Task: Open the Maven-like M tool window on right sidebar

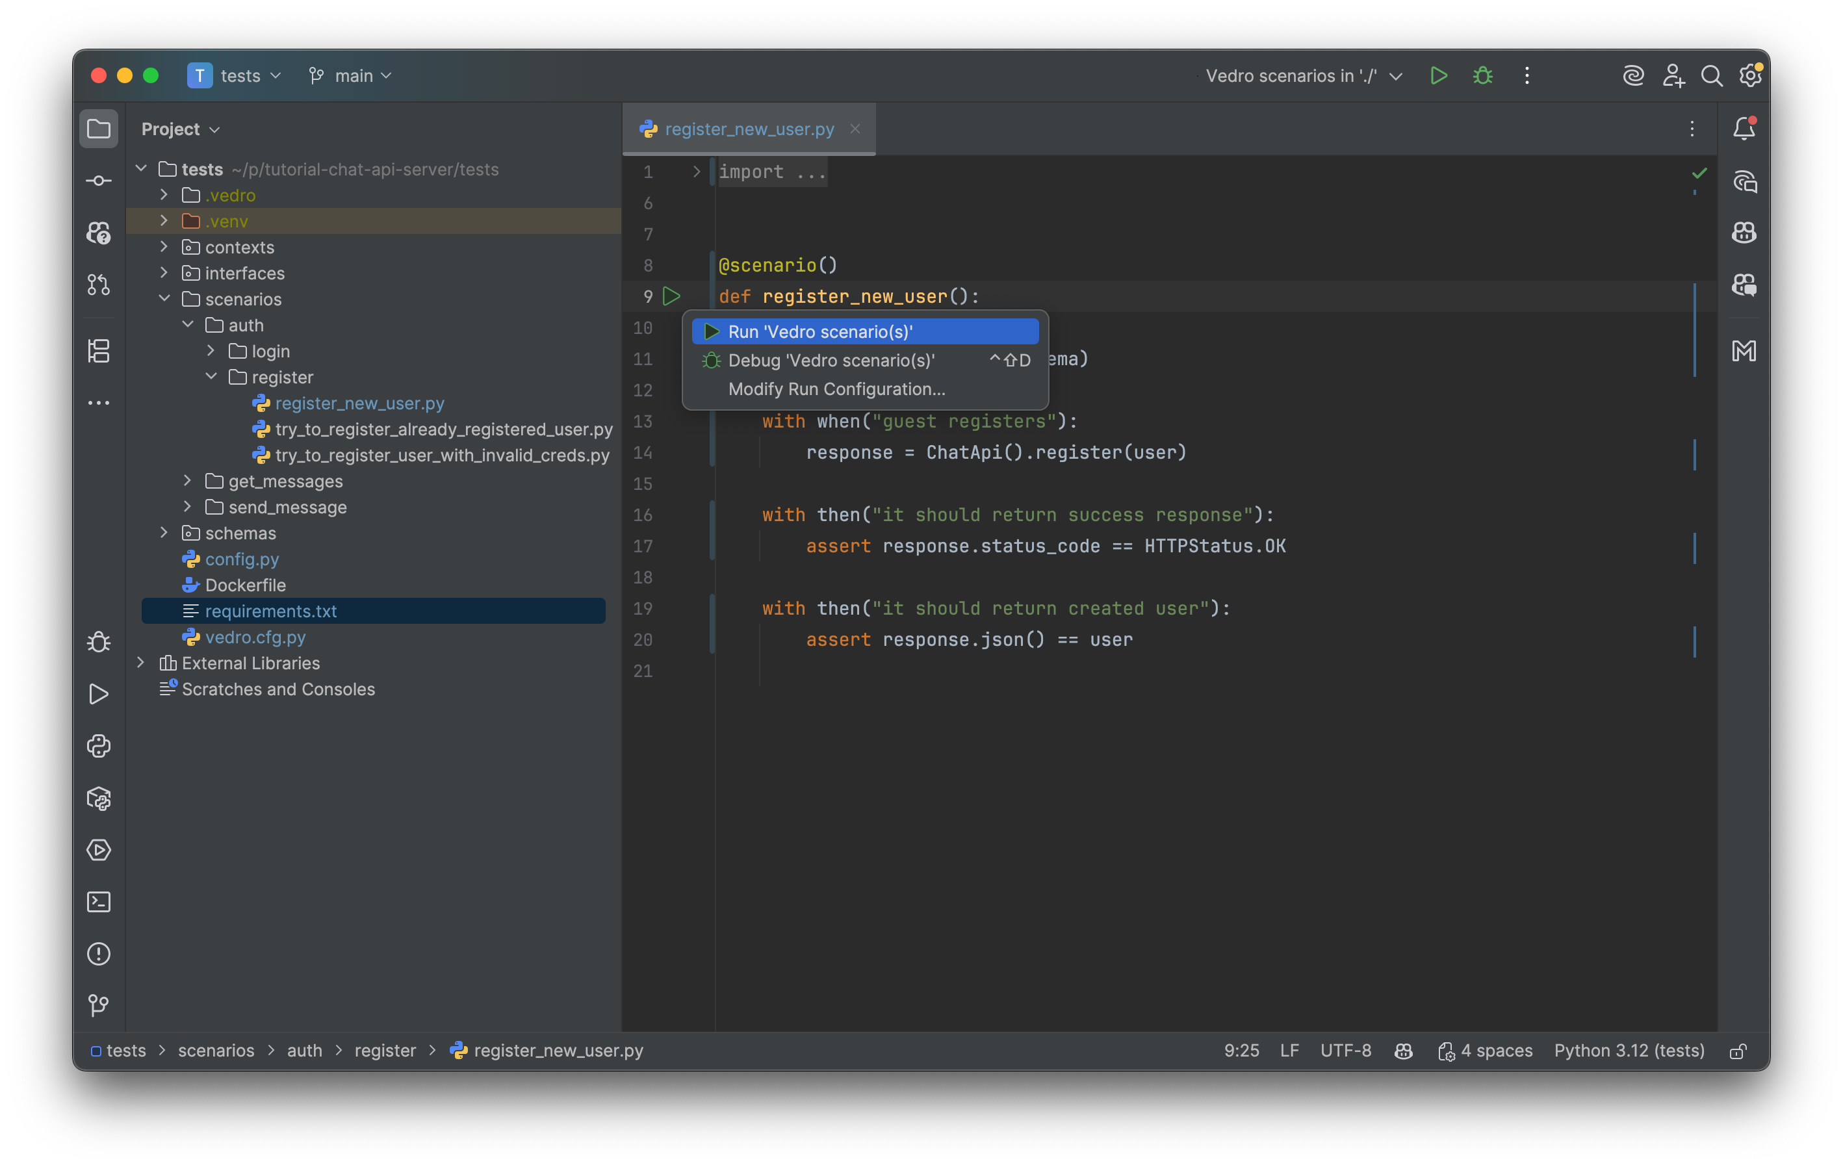Action: point(1744,352)
